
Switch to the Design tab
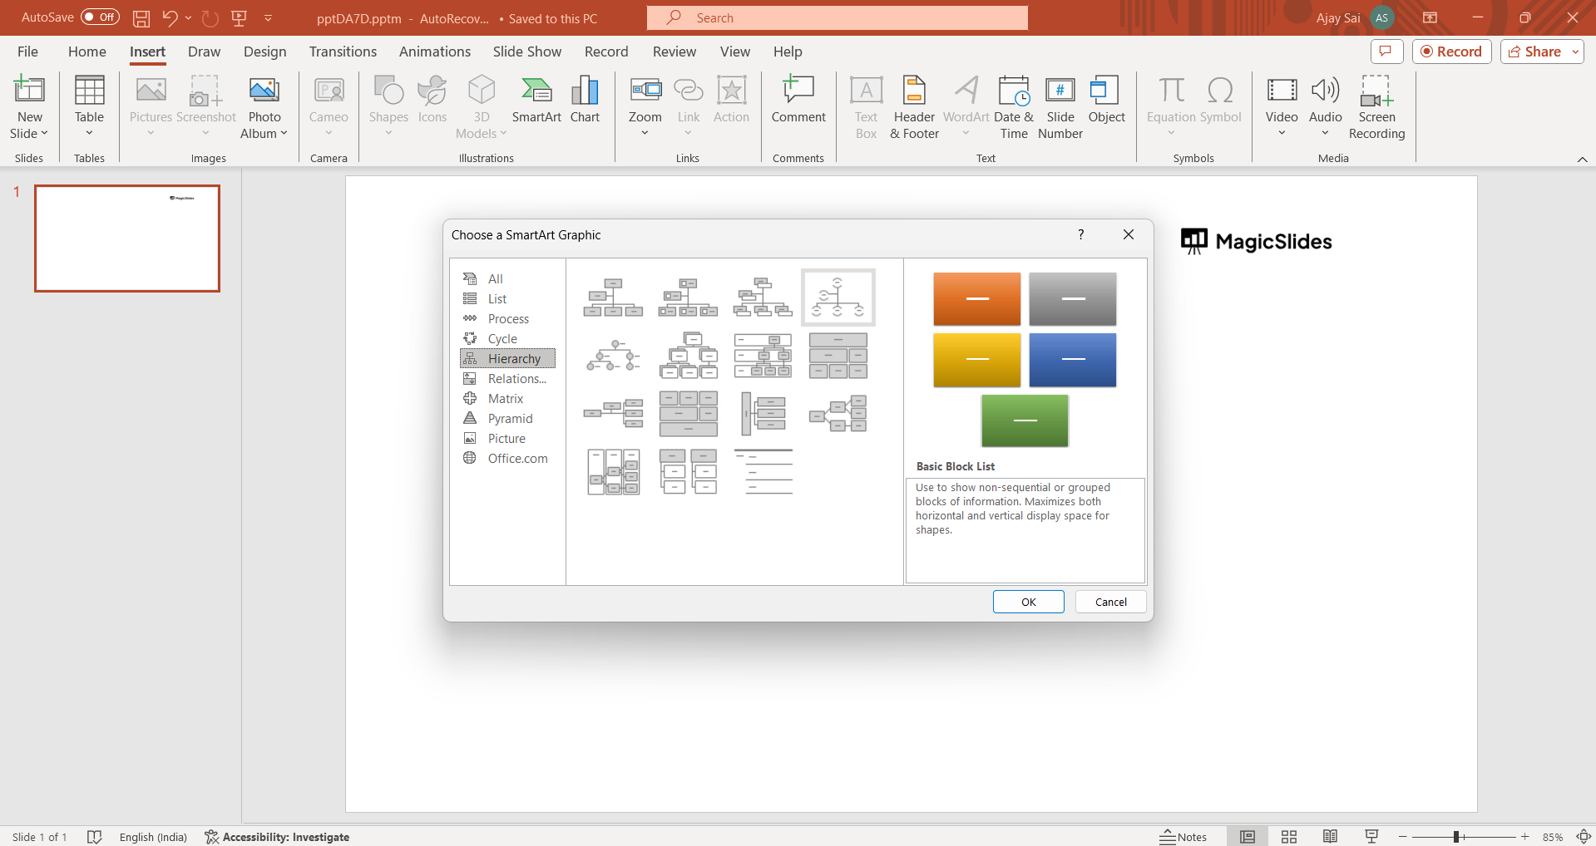[x=264, y=52]
